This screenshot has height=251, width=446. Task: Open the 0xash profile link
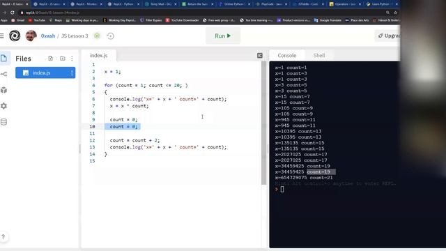coord(48,36)
